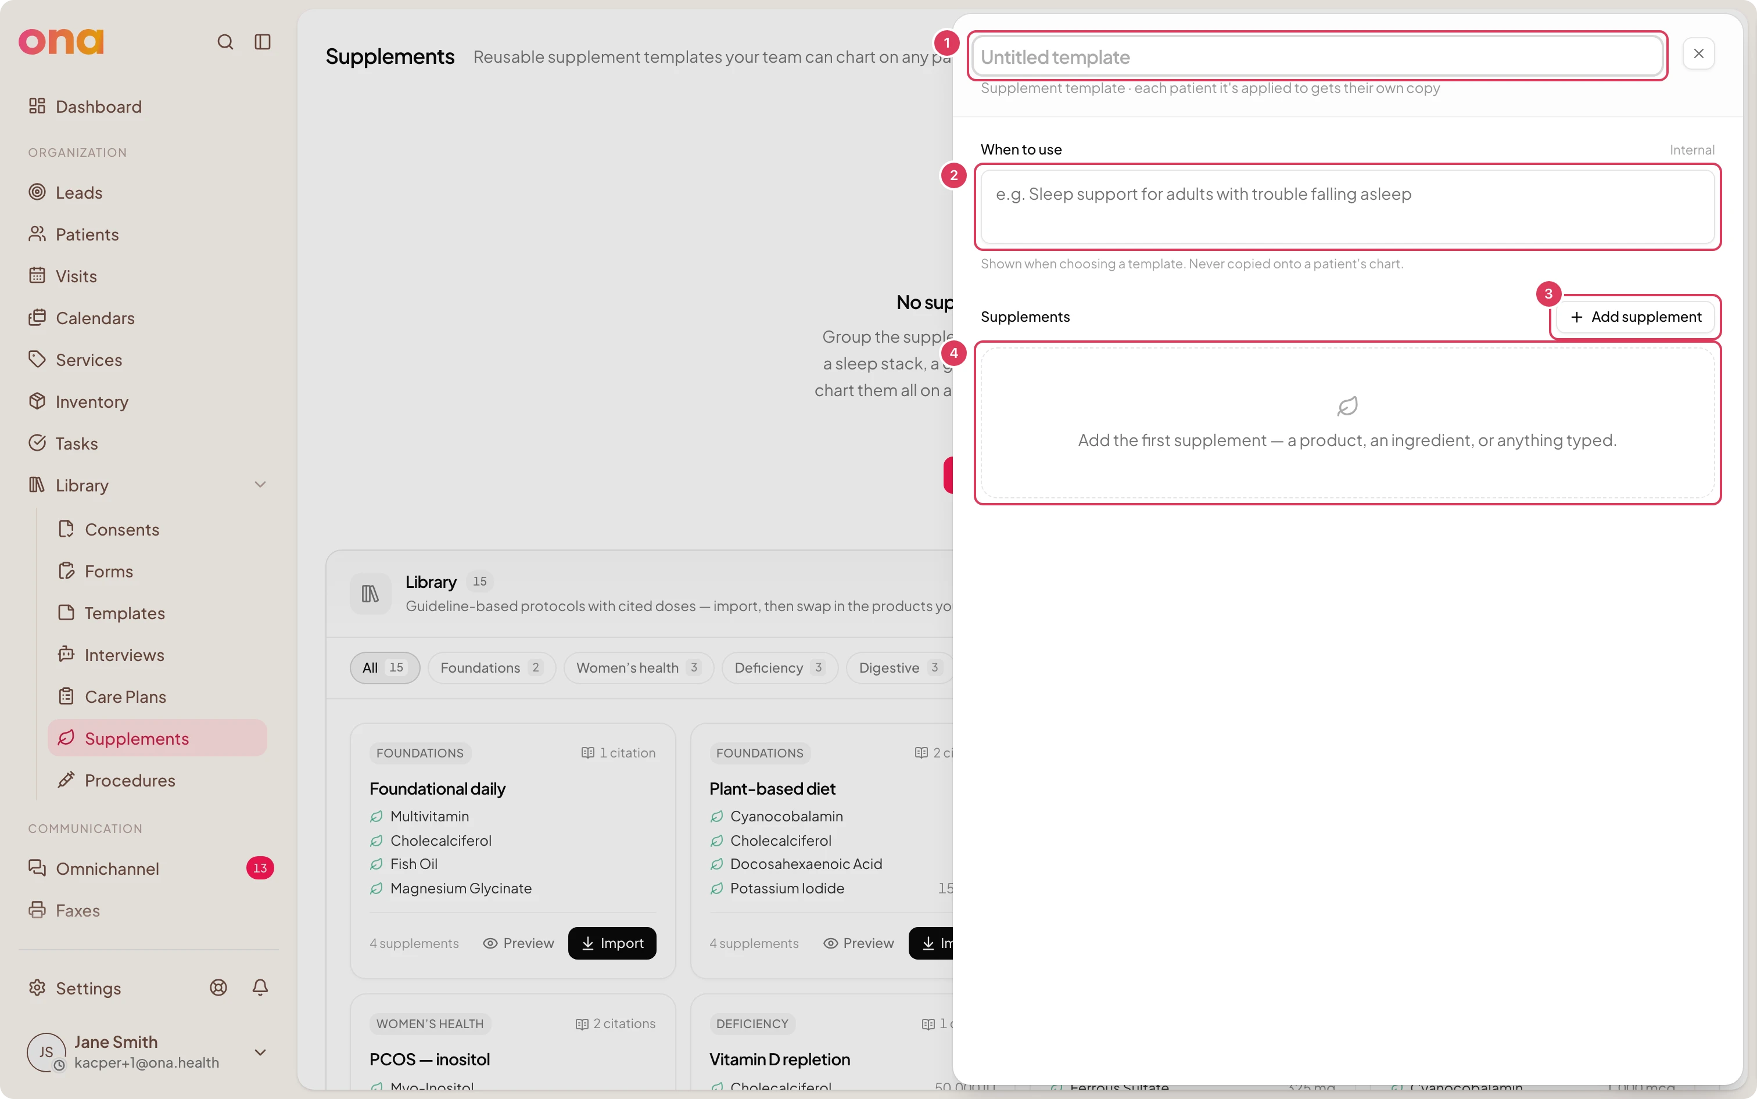The image size is (1757, 1099).
Task: Click the search magnifier icon in sidebar
Action: [x=225, y=42]
